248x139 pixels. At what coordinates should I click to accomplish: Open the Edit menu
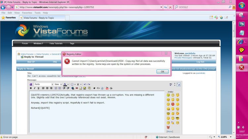coord(10,13)
